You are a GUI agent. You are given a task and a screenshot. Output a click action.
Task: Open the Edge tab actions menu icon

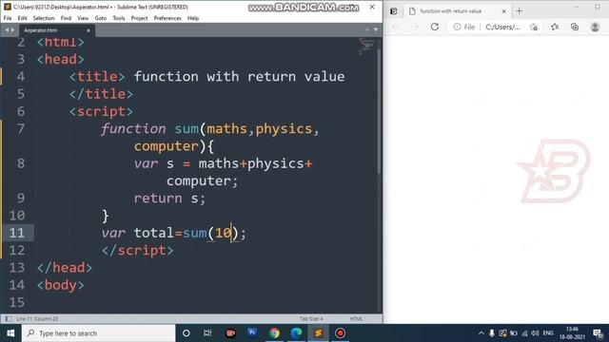[393, 11]
